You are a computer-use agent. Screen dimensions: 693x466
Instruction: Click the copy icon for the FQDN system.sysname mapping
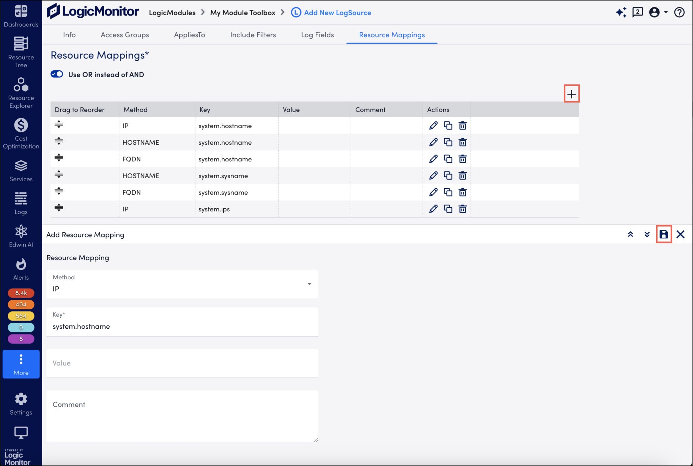click(x=448, y=192)
